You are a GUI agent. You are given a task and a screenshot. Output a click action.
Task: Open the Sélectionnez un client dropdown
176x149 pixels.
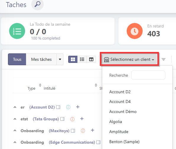click(x=129, y=59)
